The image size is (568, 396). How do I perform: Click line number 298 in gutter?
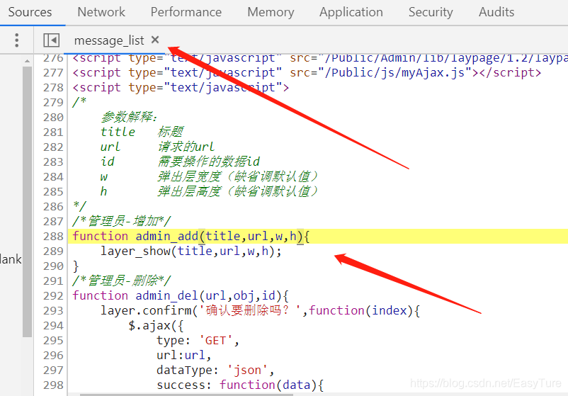coord(53,385)
